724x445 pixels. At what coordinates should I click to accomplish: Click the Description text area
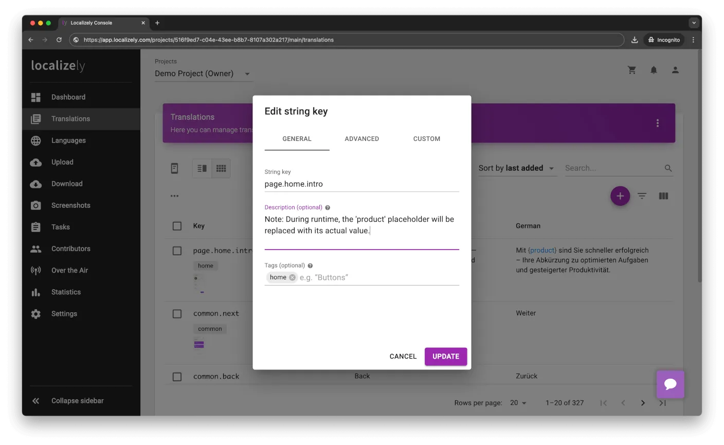coord(361,230)
